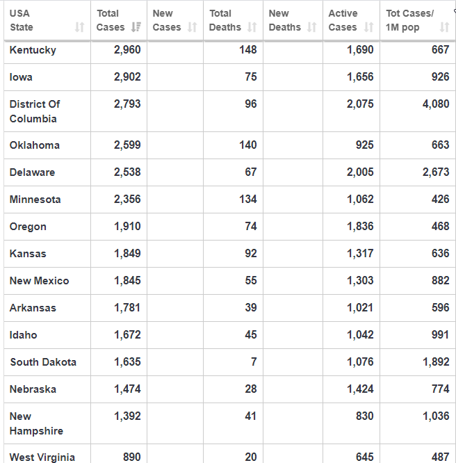
Task: Open District Of Columbia row label
Action: pyautogui.click(x=35, y=111)
